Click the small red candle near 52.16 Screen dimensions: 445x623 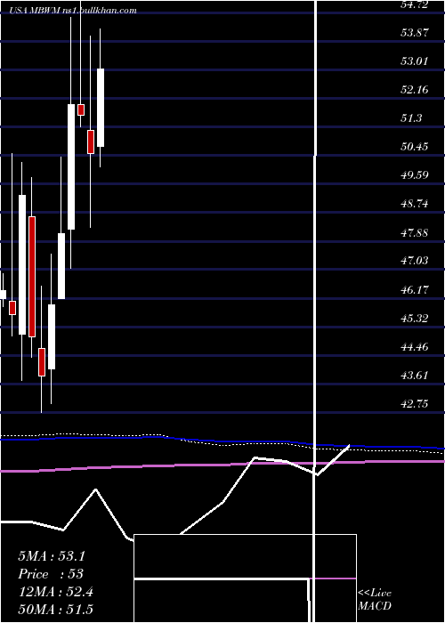tap(81, 109)
